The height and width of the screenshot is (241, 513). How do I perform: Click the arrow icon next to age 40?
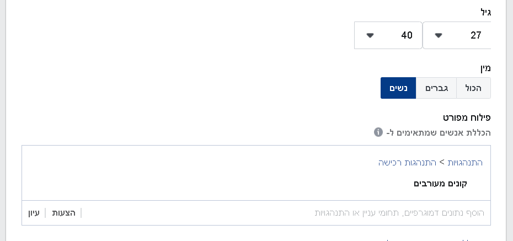point(370,35)
